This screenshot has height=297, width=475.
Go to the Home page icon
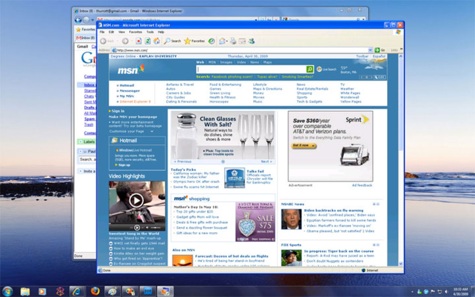pyautogui.click(x=157, y=41)
